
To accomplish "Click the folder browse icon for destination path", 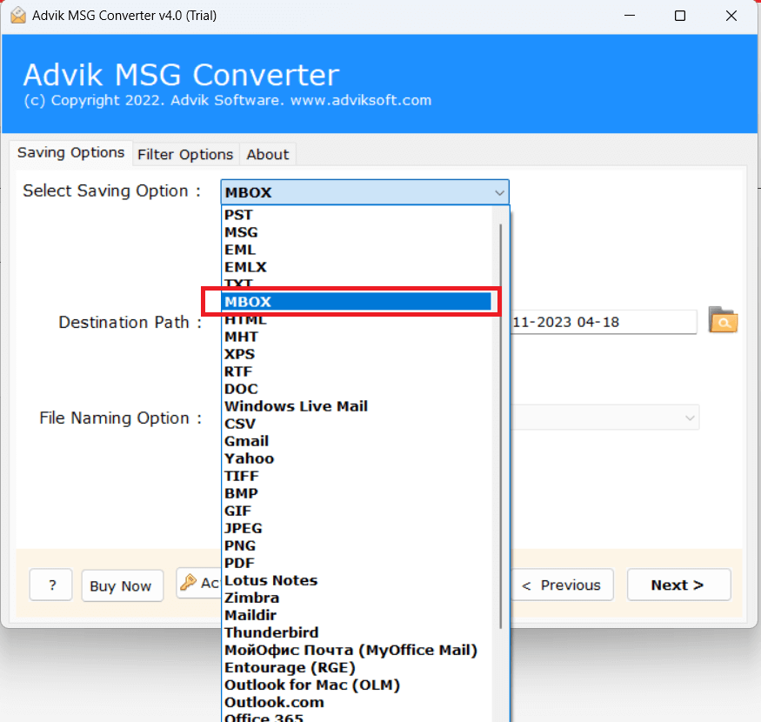I will point(723,320).
